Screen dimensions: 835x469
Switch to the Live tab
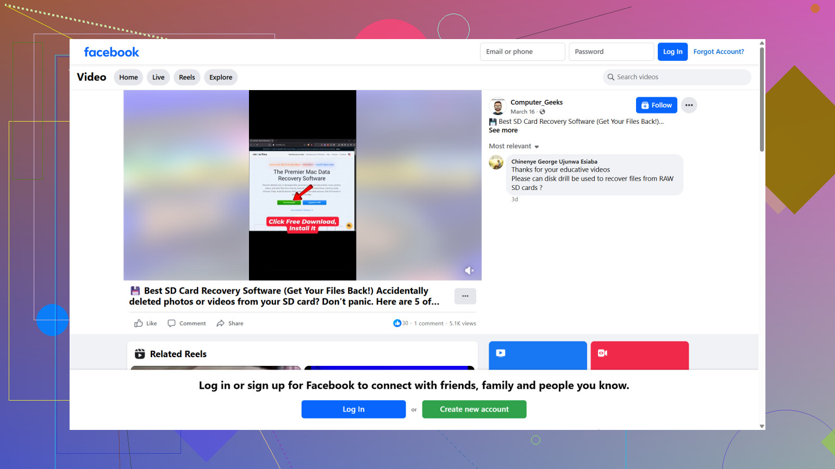(x=158, y=77)
